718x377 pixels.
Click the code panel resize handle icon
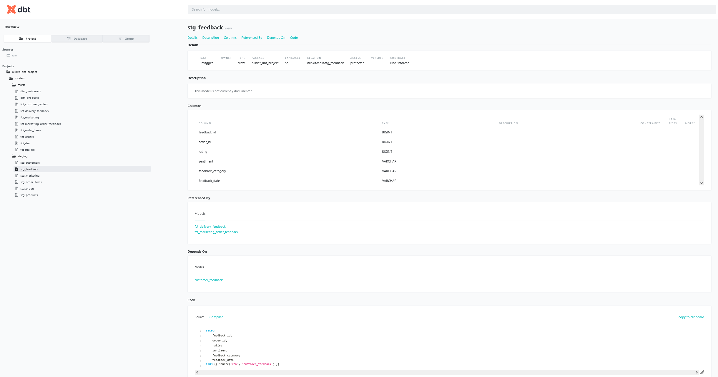(702, 372)
